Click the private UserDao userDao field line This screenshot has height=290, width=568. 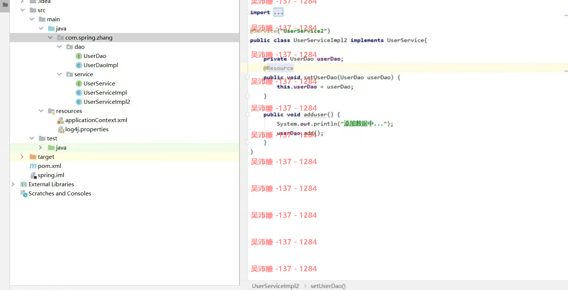(x=303, y=59)
